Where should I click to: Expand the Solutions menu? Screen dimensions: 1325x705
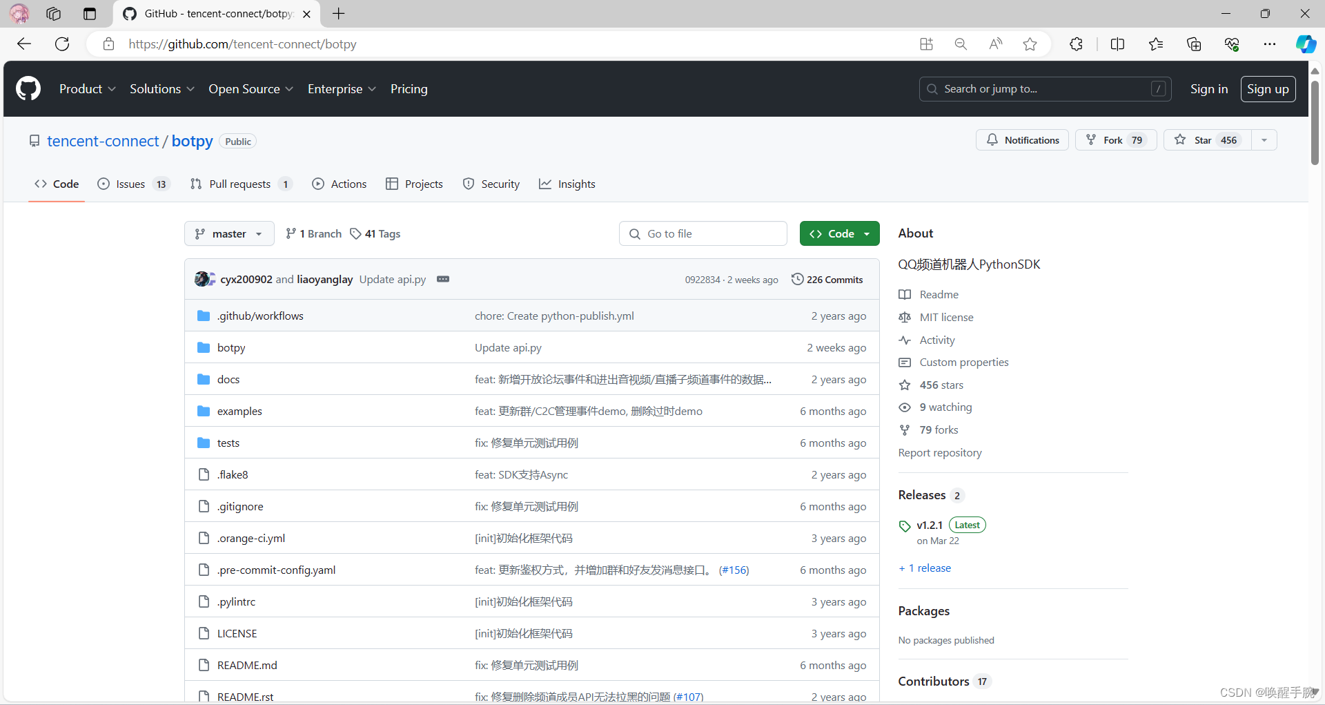(161, 89)
